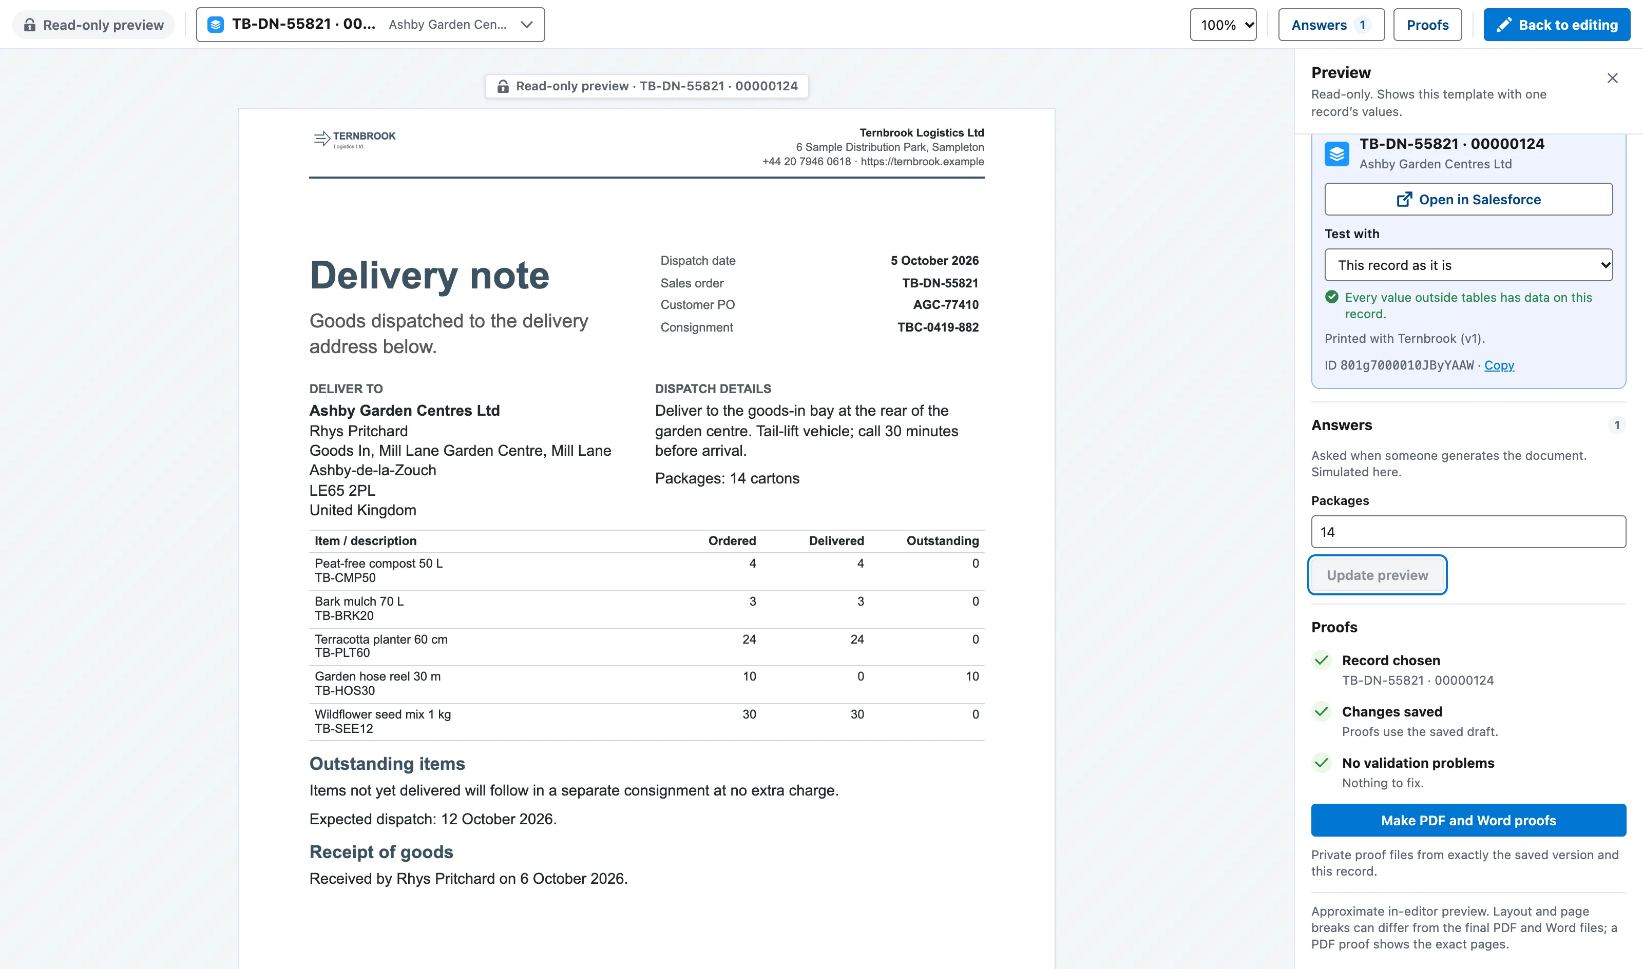
Task: Click the blue record icon in Preview panel
Action: point(1336,154)
